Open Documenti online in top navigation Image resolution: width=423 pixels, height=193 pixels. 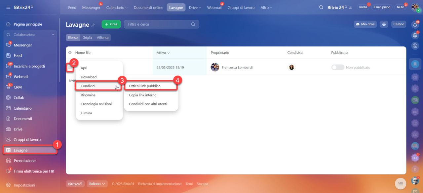tap(148, 8)
